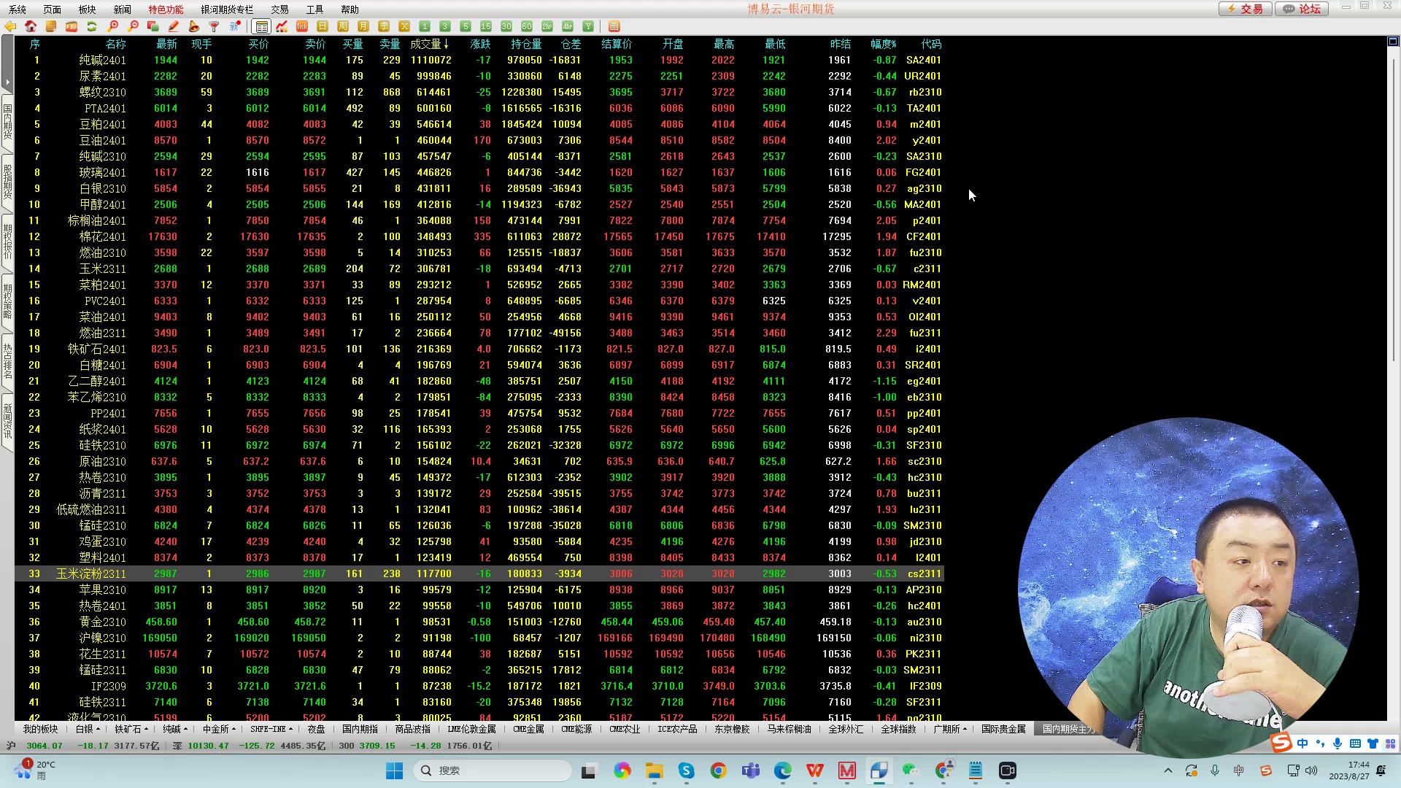The height and width of the screenshot is (788, 1401).
Task: Click the refresh arrows toolbar icon
Action: (92, 26)
